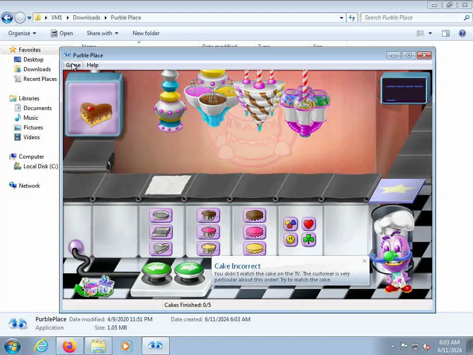473x355 pixels.
Task: Add red heart decoration
Action: 309,224
